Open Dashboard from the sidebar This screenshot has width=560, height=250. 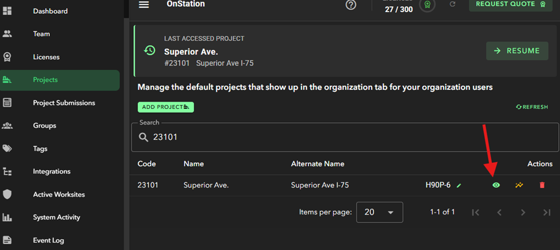pos(50,11)
